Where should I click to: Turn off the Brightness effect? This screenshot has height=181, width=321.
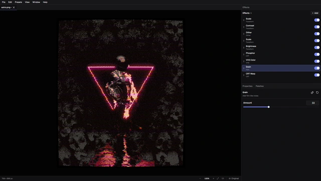click(316, 47)
